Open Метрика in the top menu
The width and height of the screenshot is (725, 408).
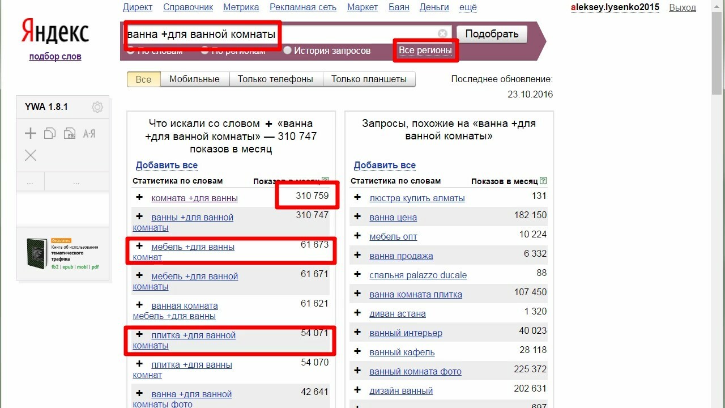click(x=241, y=7)
